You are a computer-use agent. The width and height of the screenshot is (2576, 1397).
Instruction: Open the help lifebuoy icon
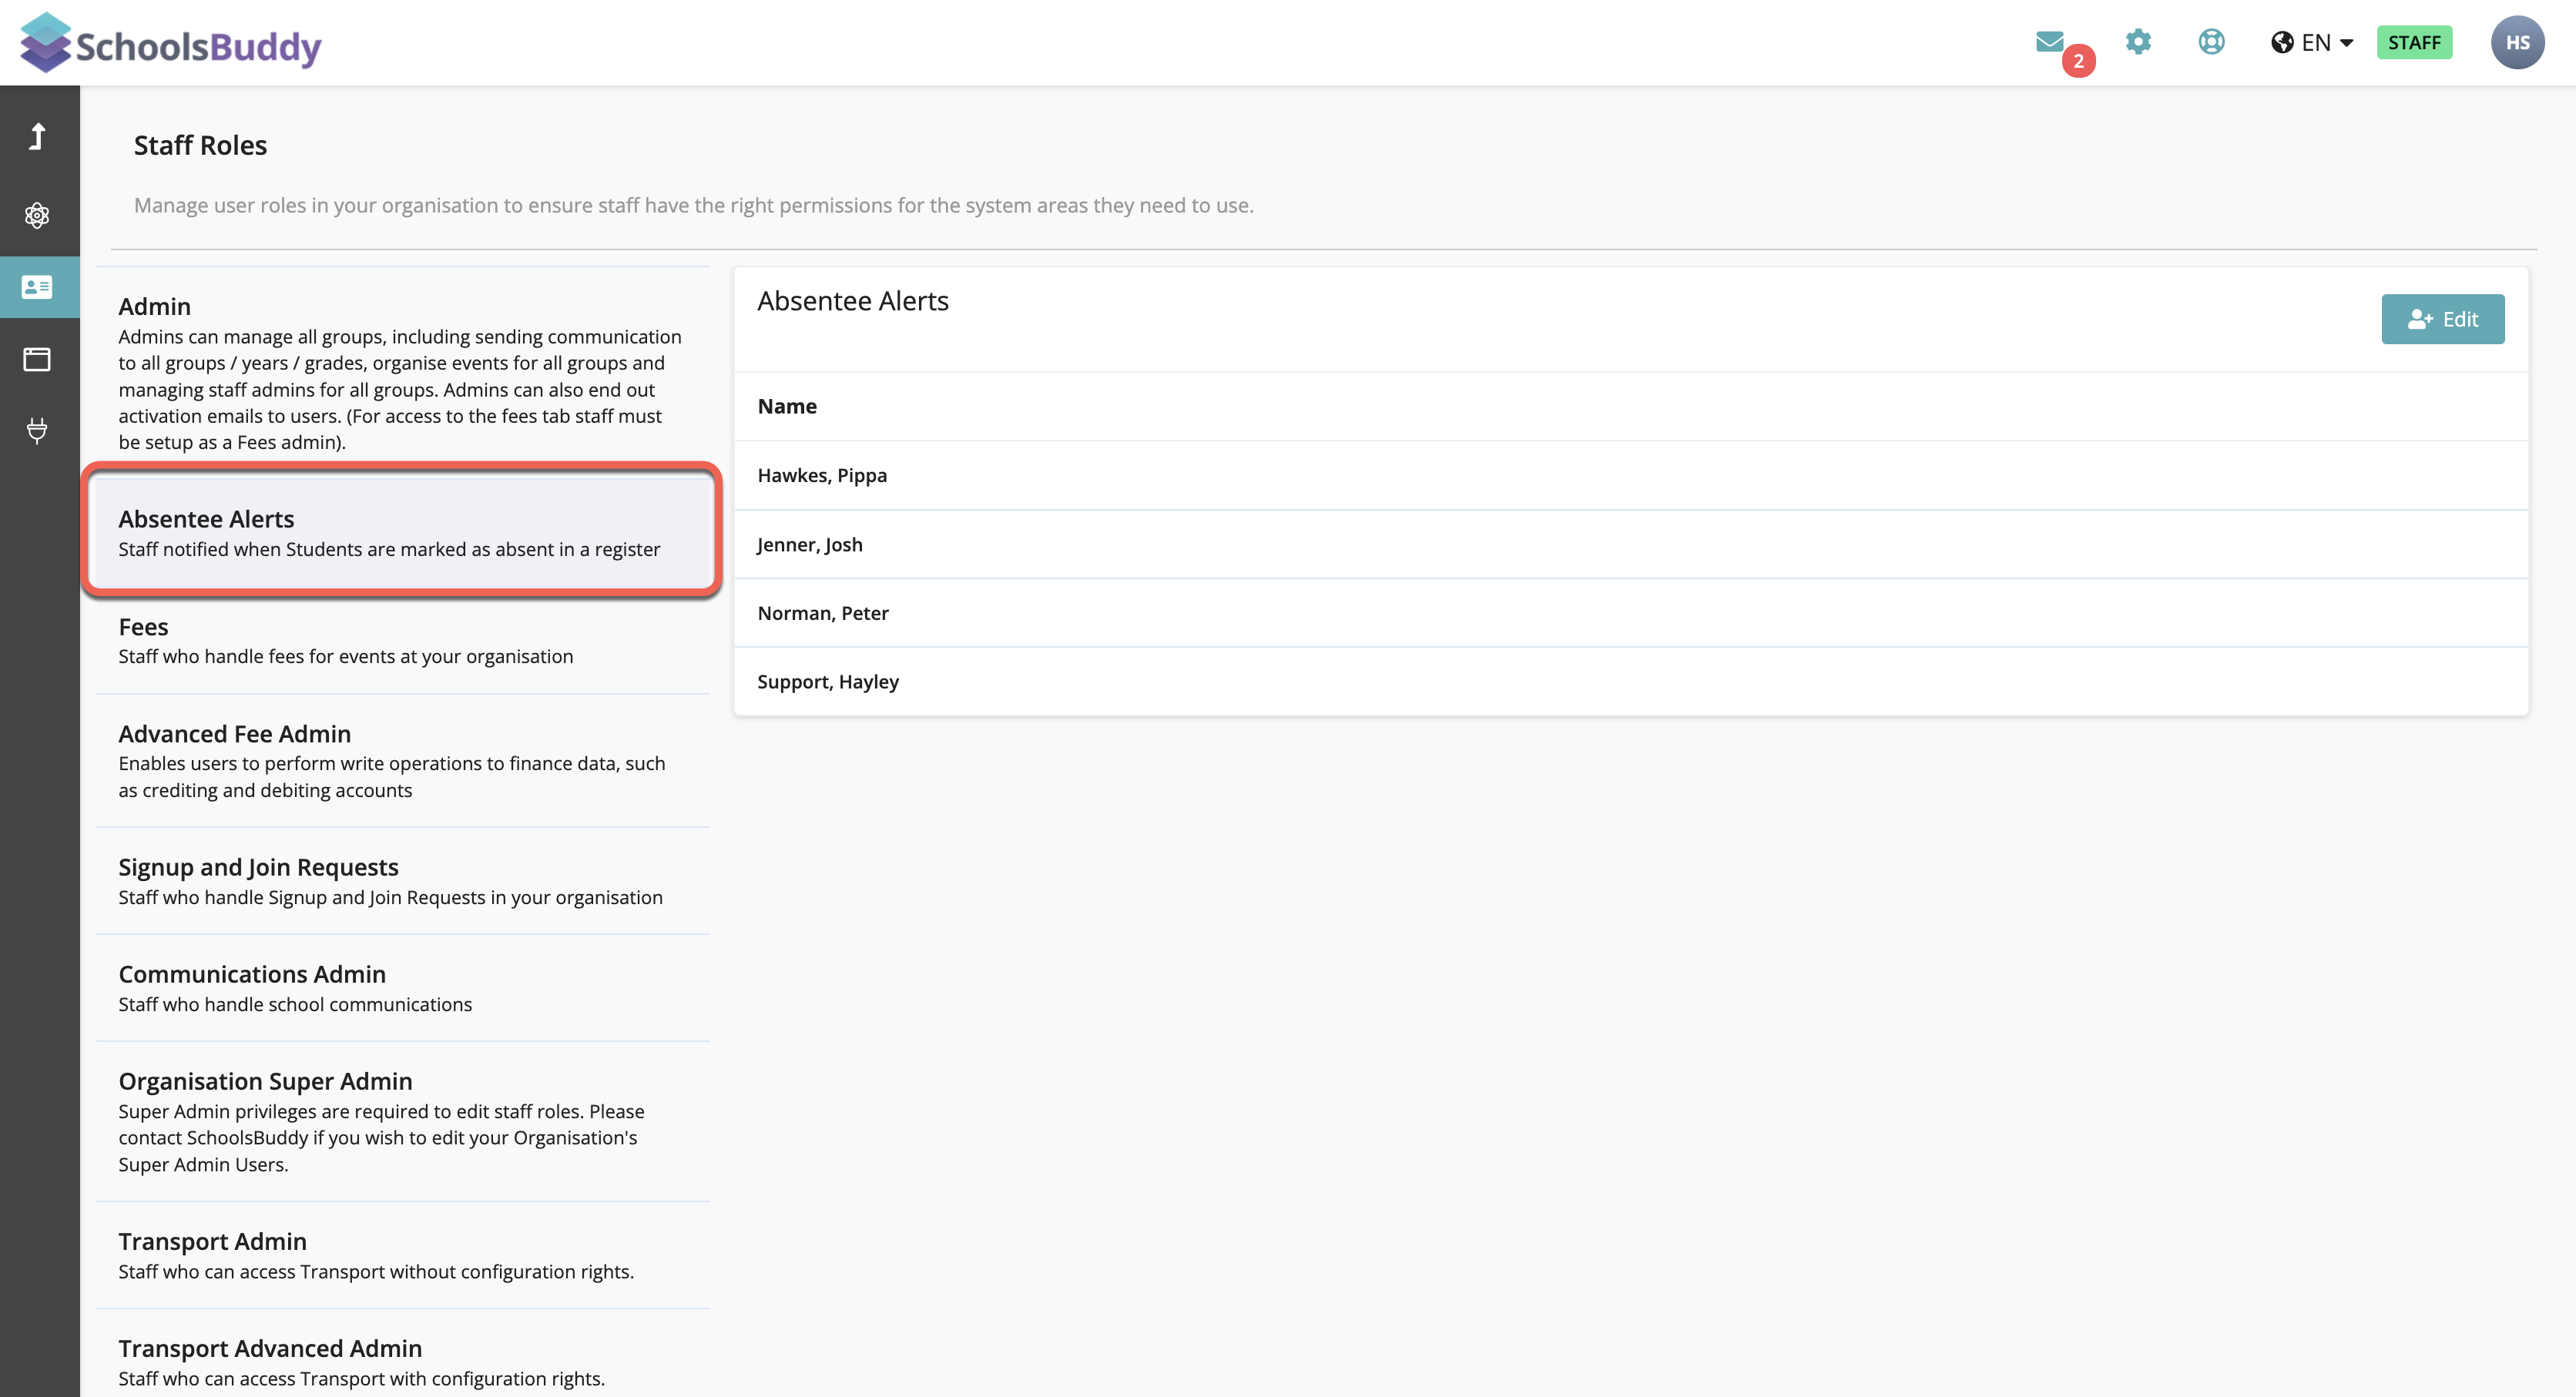(x=2211, y=42)
